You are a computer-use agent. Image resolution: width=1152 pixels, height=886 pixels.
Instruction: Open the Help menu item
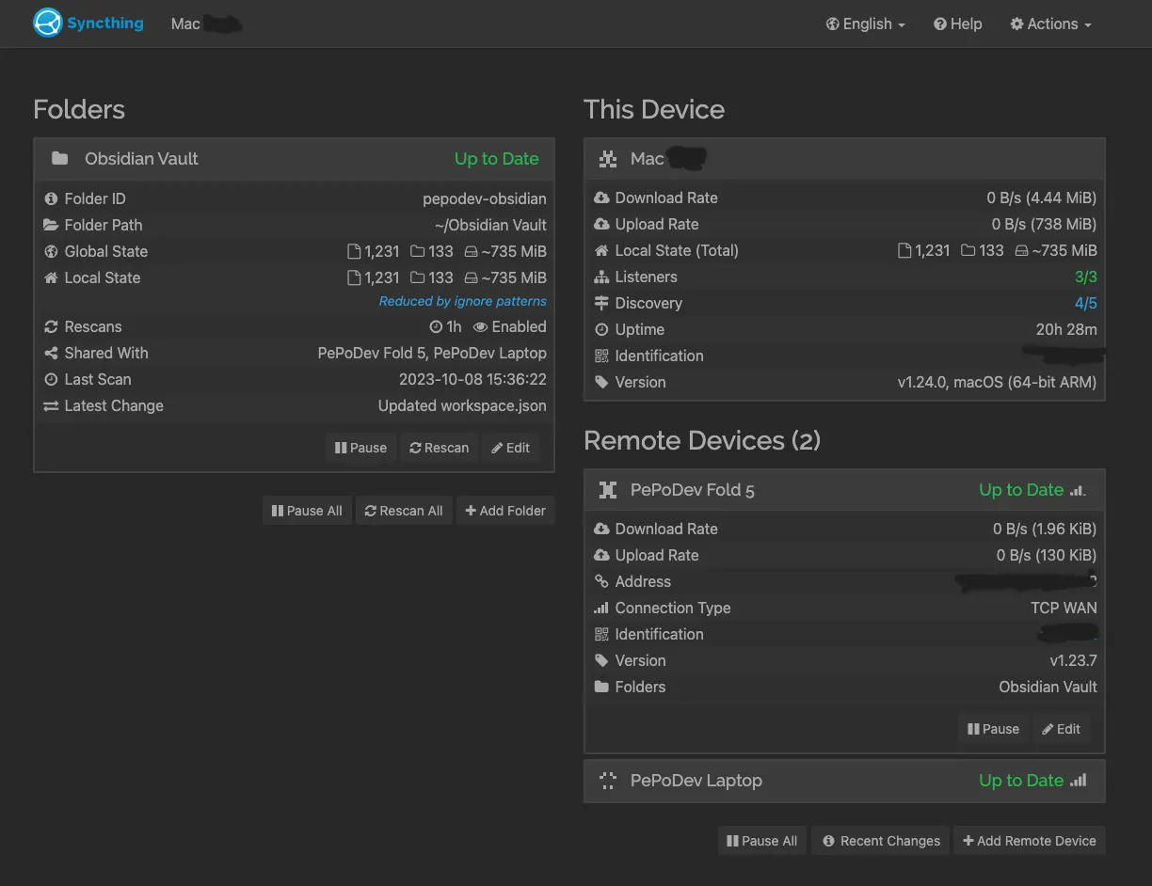point(957,24)
